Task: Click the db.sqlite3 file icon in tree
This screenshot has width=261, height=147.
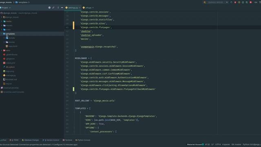Action: pyautogui.click(x=4, y=67)
